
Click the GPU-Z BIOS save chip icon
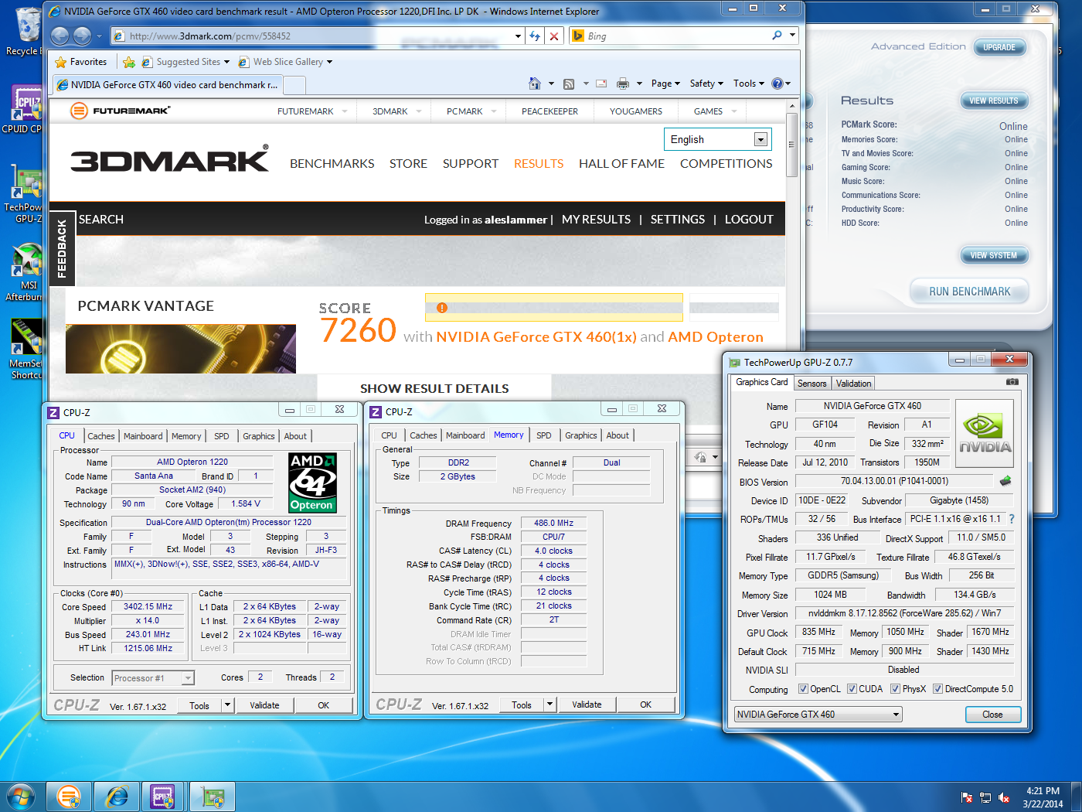(x=1005, y=481)
